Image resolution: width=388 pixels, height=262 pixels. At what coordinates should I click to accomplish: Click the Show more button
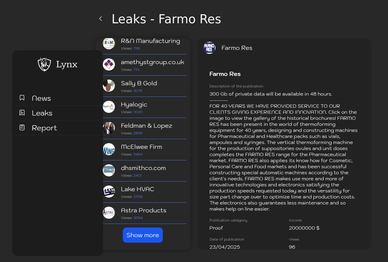(143, 235)
